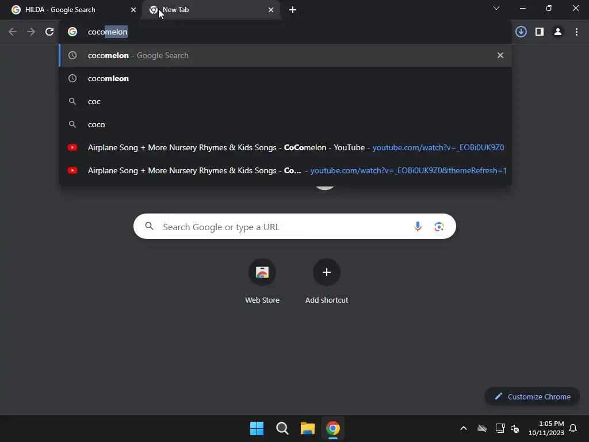This screenshot has width=589, height=442.
Task: Open the Chrome downloads icon
Action: [x=521, y=32]
